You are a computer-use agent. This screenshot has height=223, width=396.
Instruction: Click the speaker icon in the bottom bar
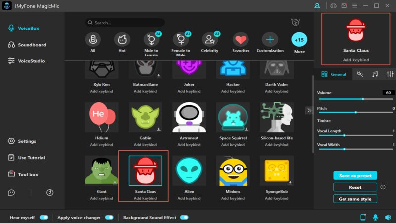(388, 217)
